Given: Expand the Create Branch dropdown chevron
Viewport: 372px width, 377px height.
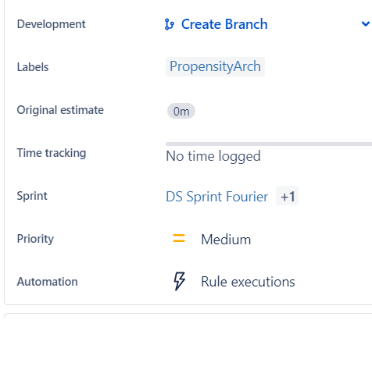Looking at the screenshot, I should (x=366, y=24).
